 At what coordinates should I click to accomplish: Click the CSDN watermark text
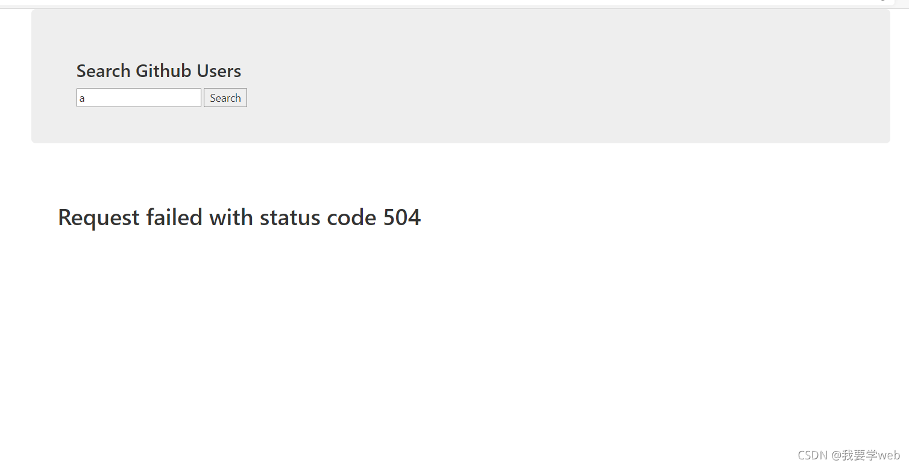pyautogui.click(x=813, y=455)
